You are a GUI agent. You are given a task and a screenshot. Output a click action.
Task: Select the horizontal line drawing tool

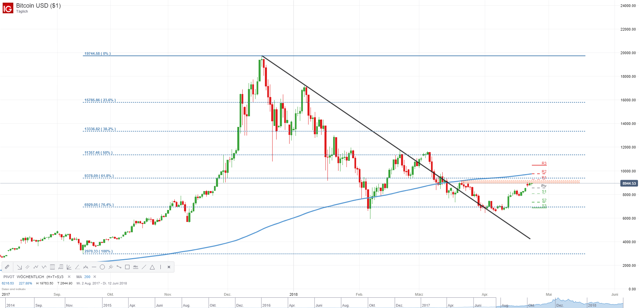94,267
